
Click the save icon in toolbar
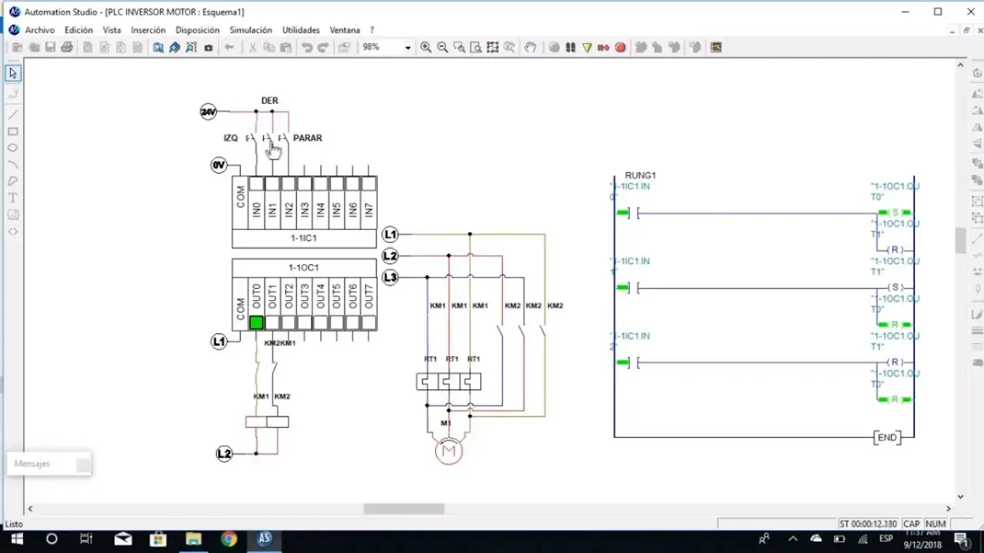[51, 48]
